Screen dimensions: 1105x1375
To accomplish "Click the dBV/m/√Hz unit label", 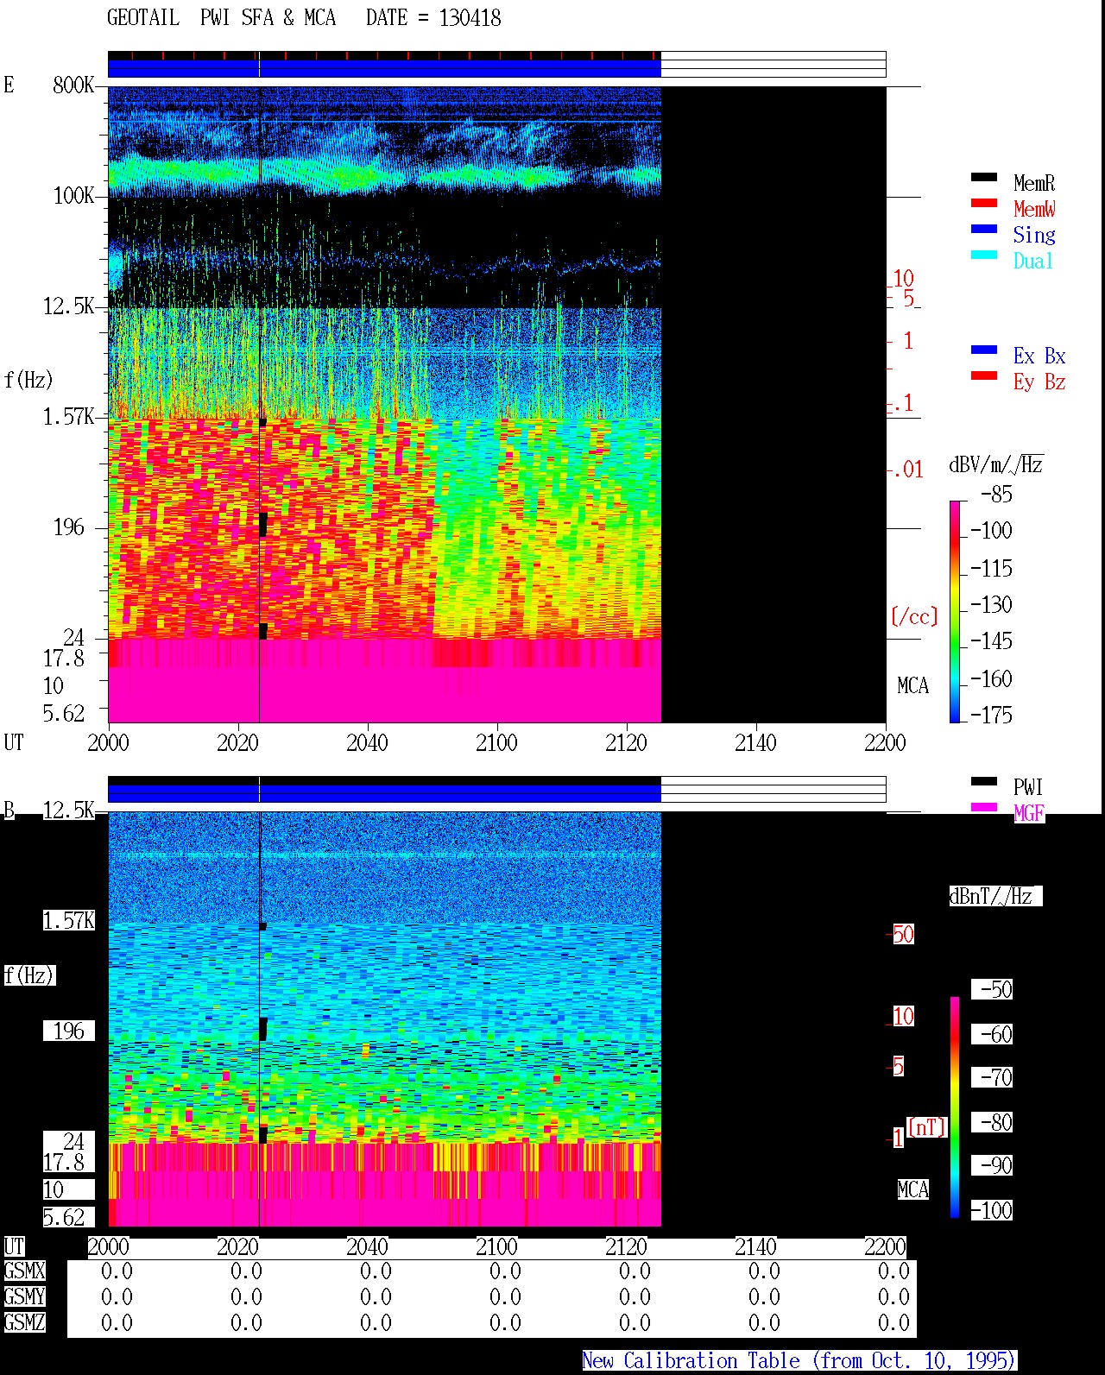I will tap(996, 464).
